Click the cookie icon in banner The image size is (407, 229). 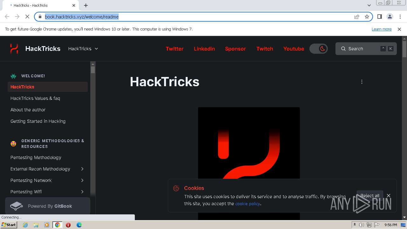(176, 188)
